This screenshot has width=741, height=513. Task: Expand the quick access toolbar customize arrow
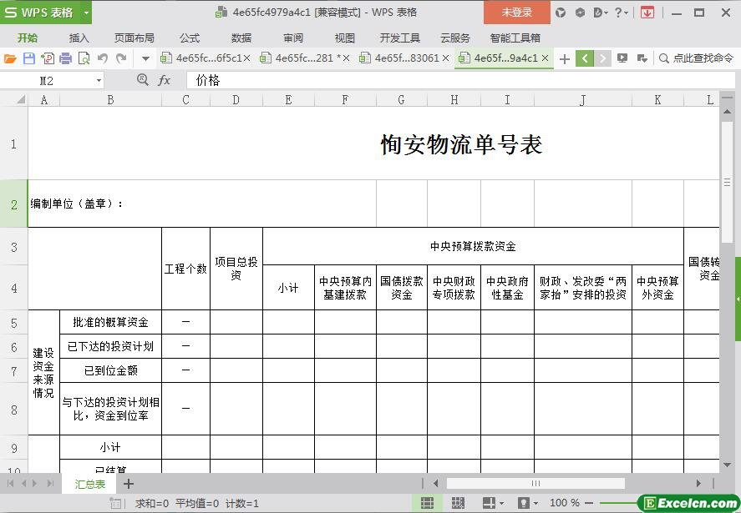point(145,58)
